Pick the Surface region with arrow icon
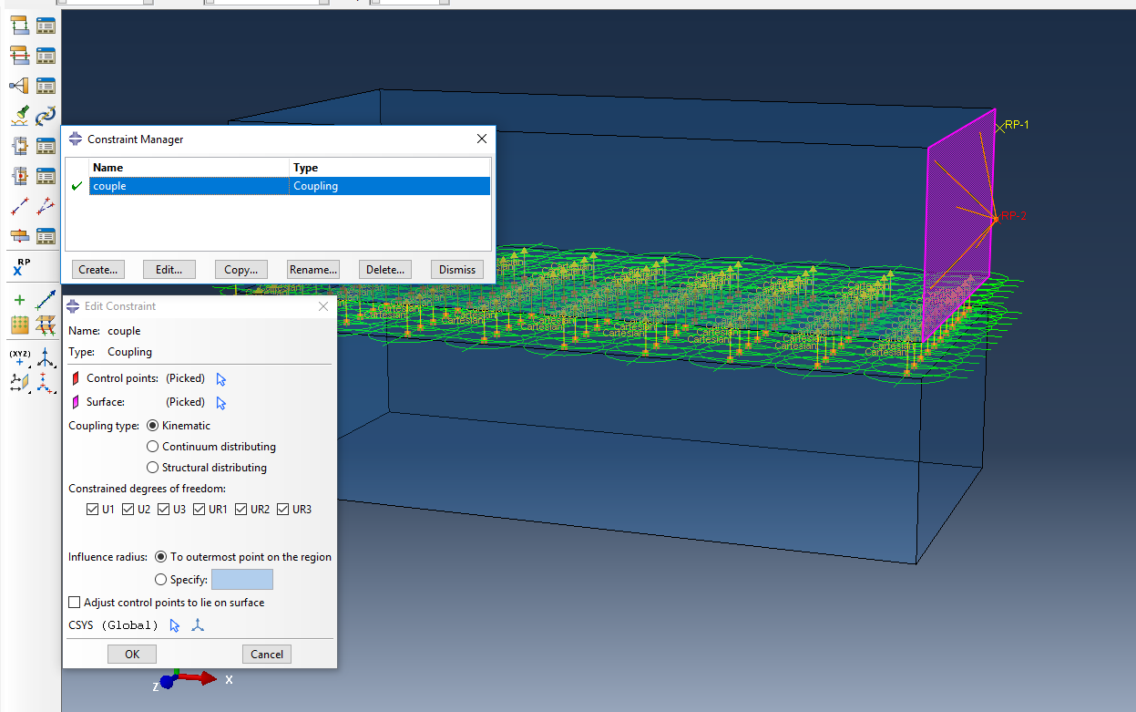Screen dimensions: 1136x712 220,403
